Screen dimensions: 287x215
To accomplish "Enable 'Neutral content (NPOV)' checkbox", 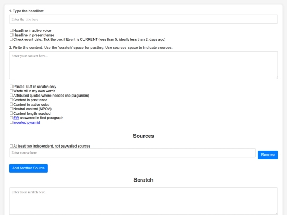I will coord(11,109).
